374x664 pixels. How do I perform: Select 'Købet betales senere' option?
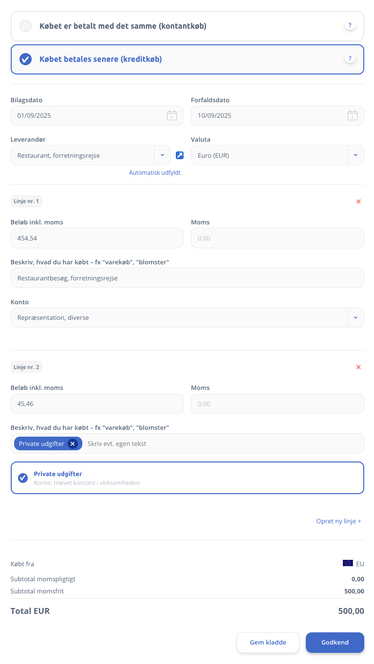pyautogui.click(x=26, y=59)
